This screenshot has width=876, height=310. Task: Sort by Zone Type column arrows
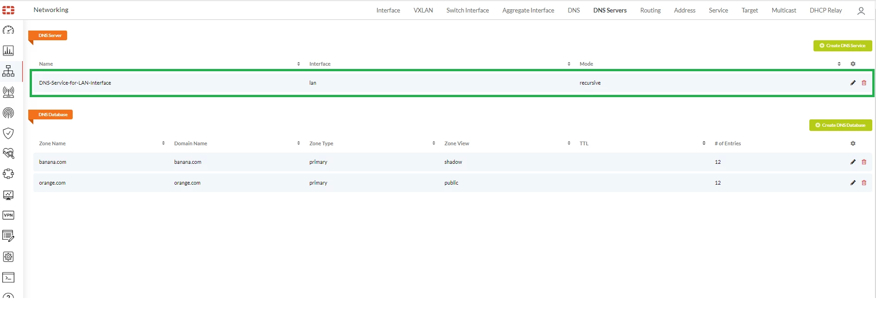[434, 143]
